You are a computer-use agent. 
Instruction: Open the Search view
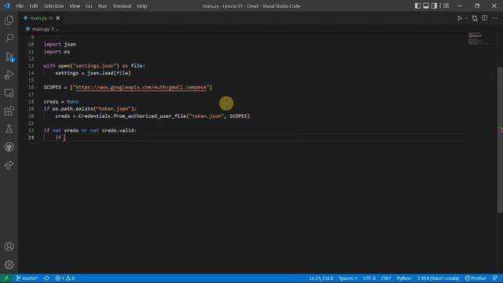pyautogui.click(x=9, y=39)
